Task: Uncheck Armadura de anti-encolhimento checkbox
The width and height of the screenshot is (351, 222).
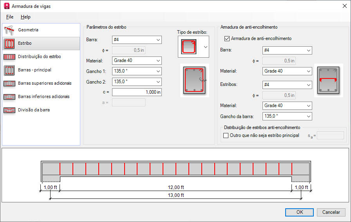Action: click(x=227, y=38)
